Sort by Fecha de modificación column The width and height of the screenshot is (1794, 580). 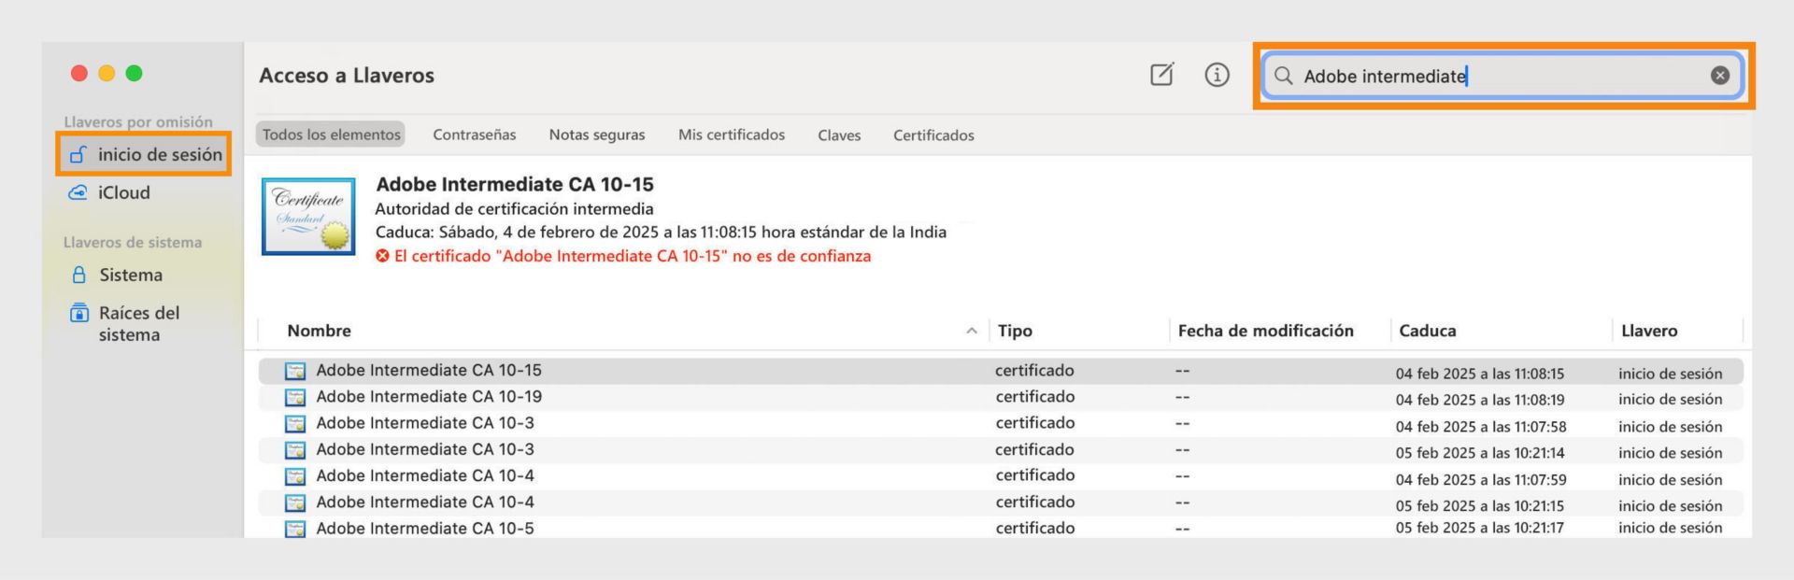1265,331
